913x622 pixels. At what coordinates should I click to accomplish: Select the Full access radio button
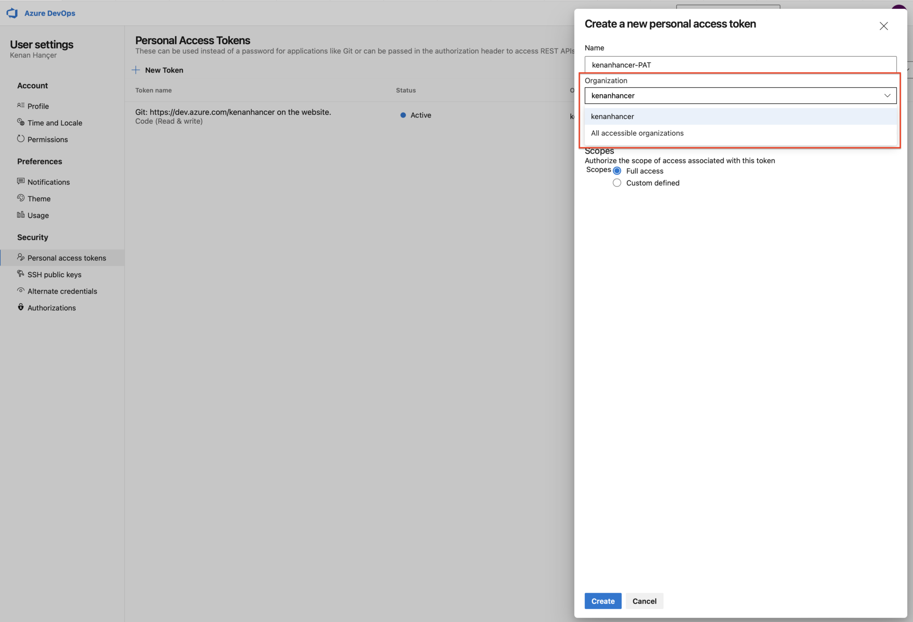pyautogui.click(x=617, y=171)
